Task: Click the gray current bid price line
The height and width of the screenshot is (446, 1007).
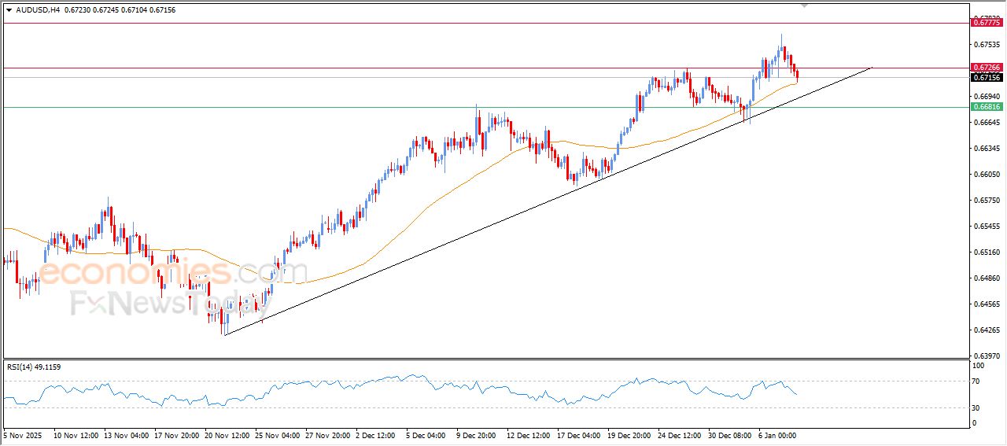Action: [315, 77]
